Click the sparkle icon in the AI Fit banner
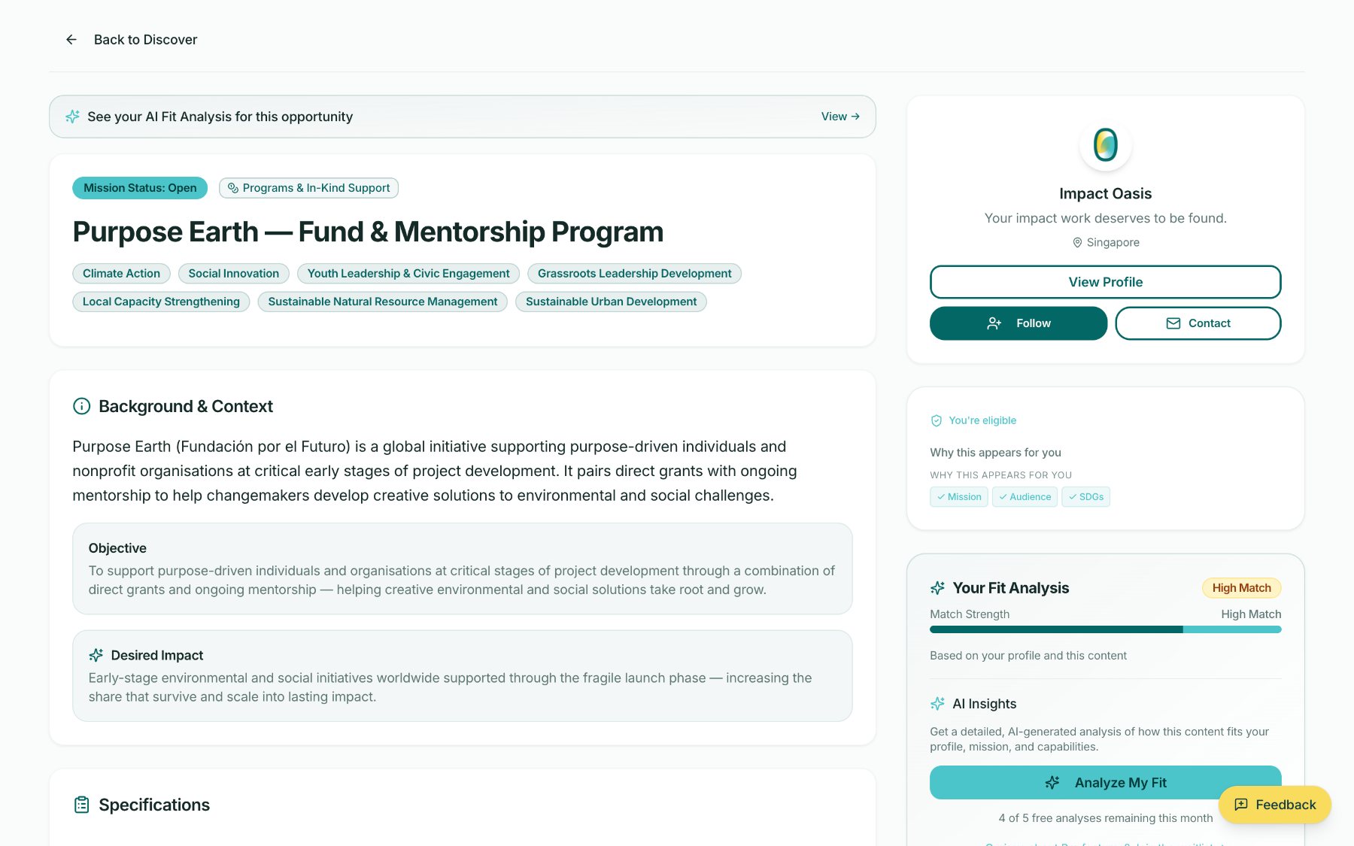This screenshot has height=846, width=1354. pyautogui.click(x=72, y=117)
